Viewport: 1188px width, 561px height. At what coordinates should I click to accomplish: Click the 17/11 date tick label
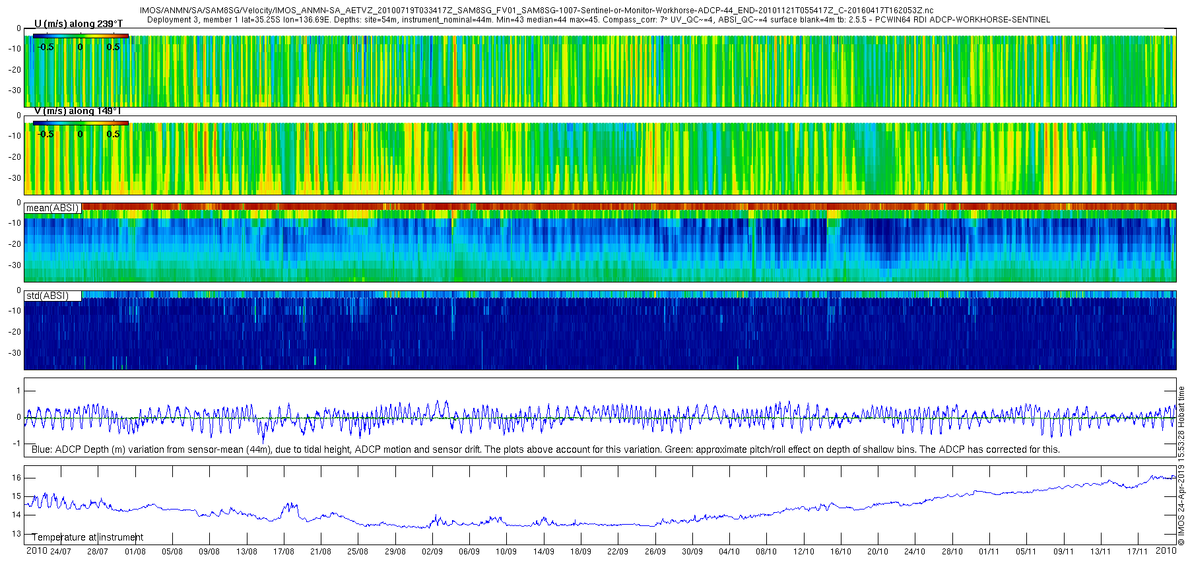click(x=1138, y=552)
